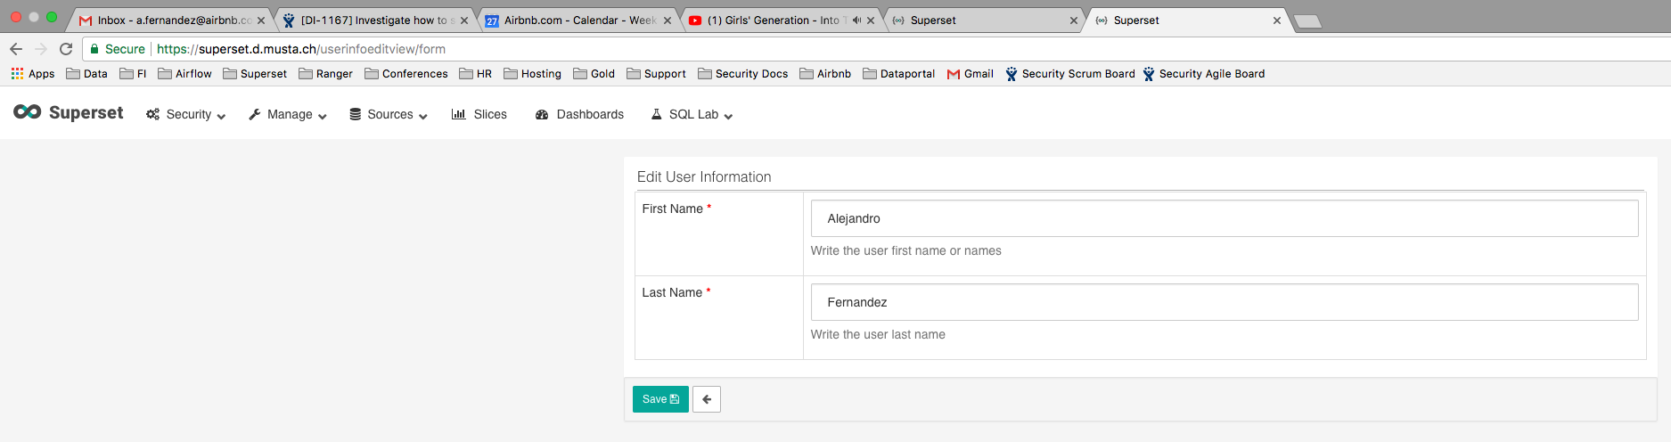
Task: Open the Support bookmarks folder
Action: [x=657, y=74]
